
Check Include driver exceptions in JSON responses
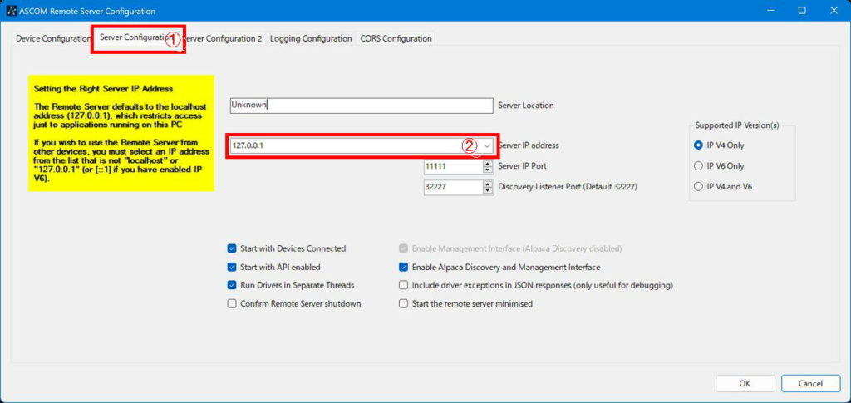[x=404, y=286]
